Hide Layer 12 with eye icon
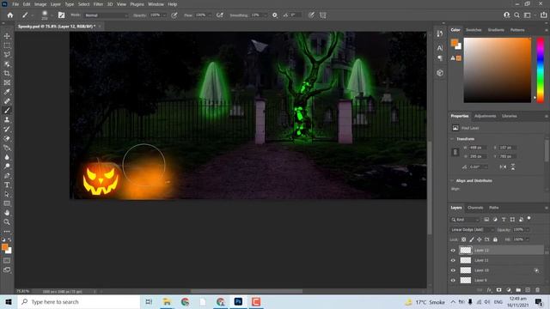The width and height of the screenshot is (550, 309). pos(453,250)
